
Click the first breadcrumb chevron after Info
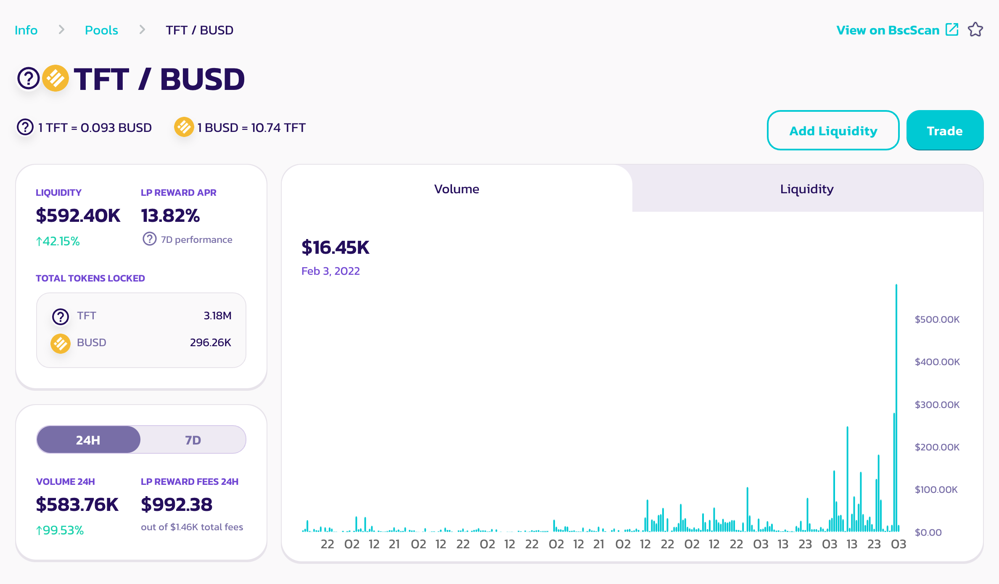(61, 30)
